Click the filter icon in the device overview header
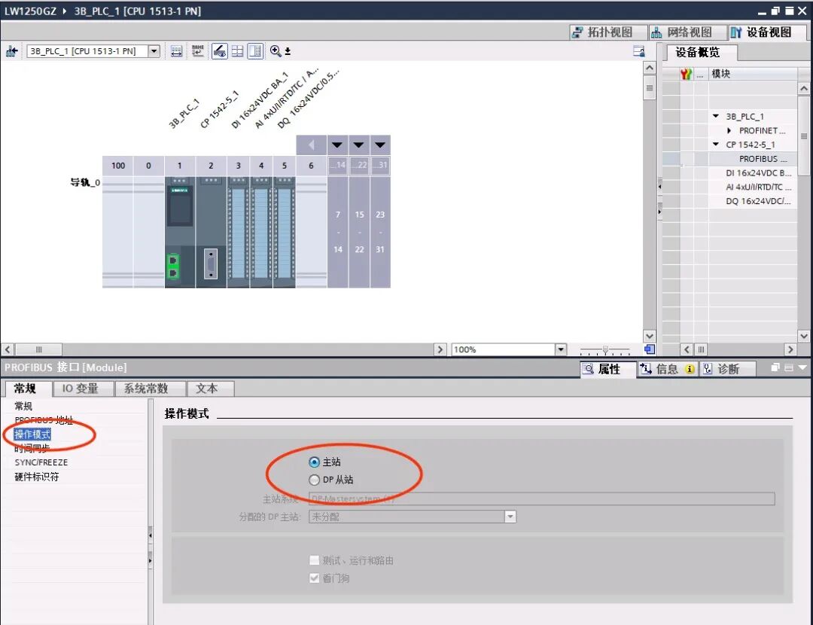 686,74
